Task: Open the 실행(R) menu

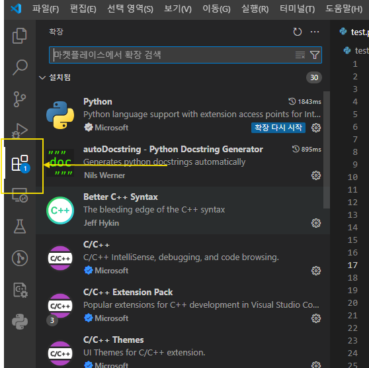Action: click(x=255, y=9)
